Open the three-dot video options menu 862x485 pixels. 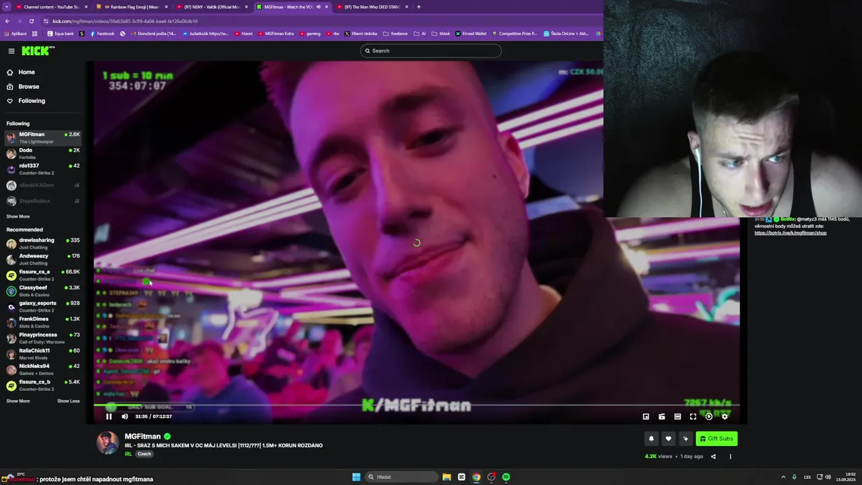pos(730,456)
